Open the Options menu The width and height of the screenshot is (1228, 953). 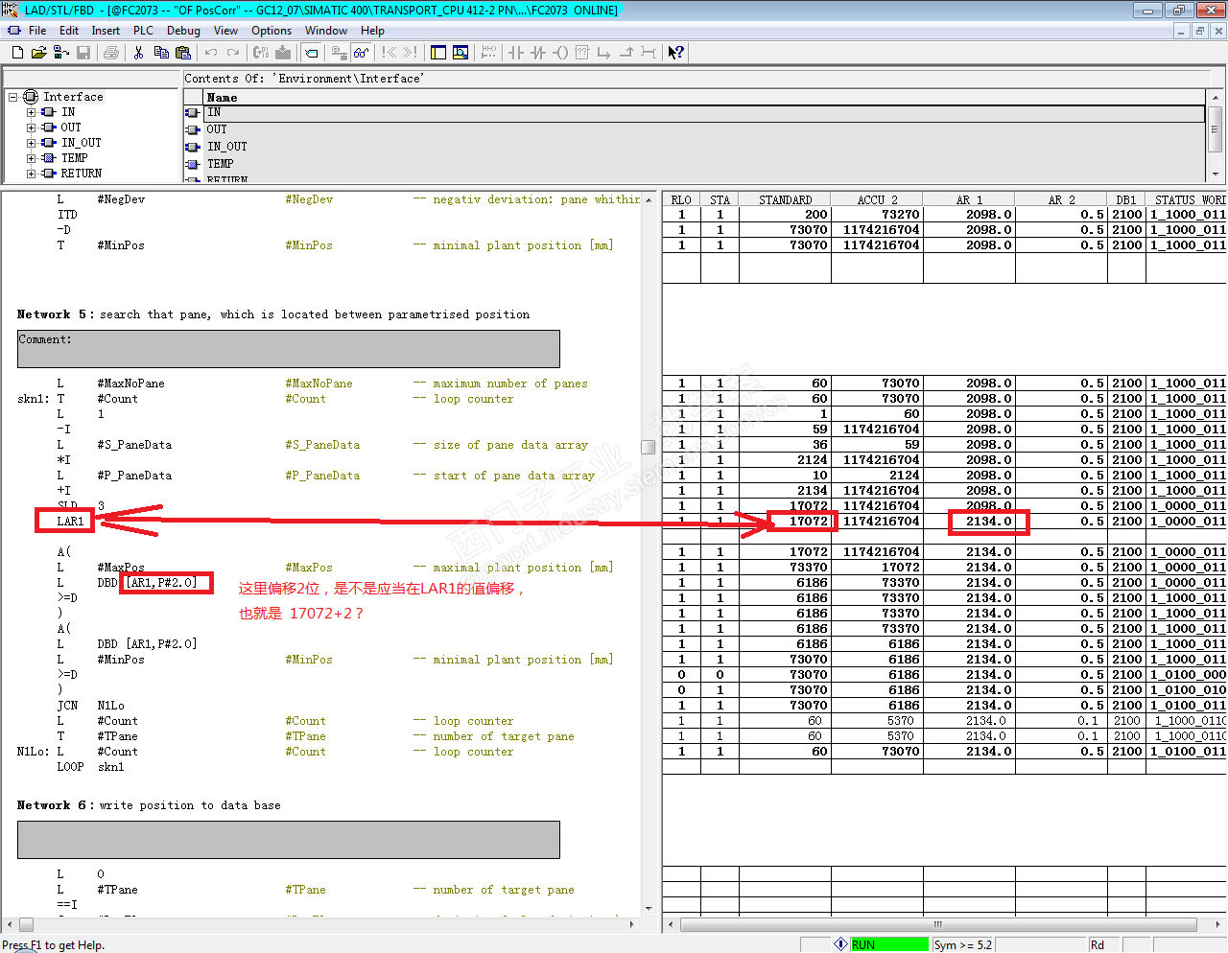coord(272,31)
